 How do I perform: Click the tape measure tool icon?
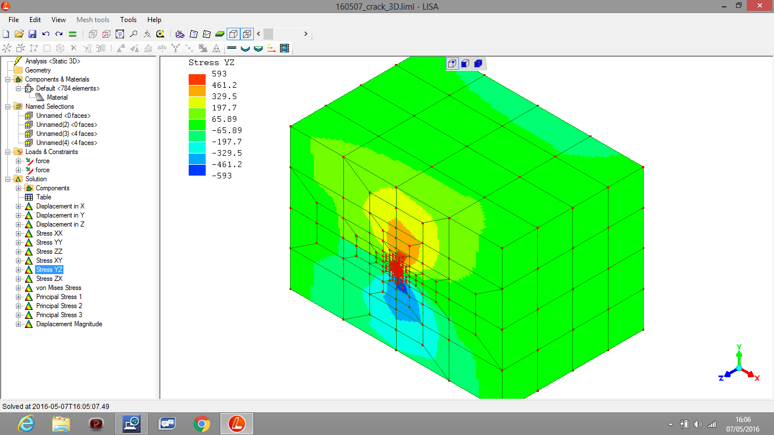coord(160,34)
